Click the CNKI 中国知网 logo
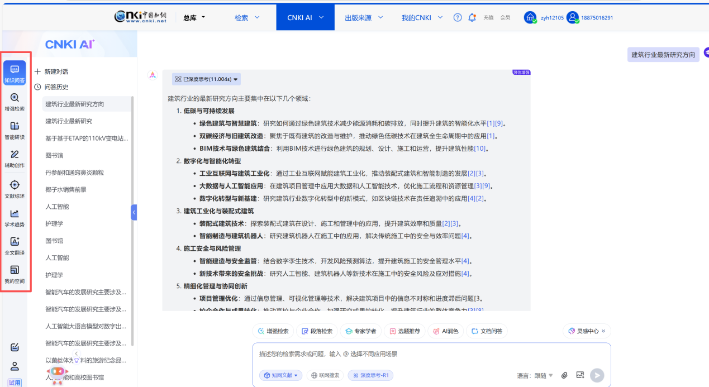 141,17
